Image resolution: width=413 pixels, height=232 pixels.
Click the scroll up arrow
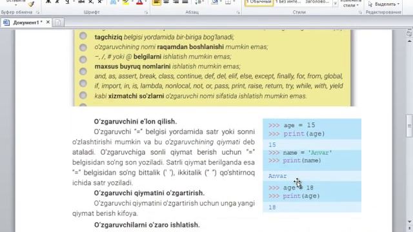[410, 41]
